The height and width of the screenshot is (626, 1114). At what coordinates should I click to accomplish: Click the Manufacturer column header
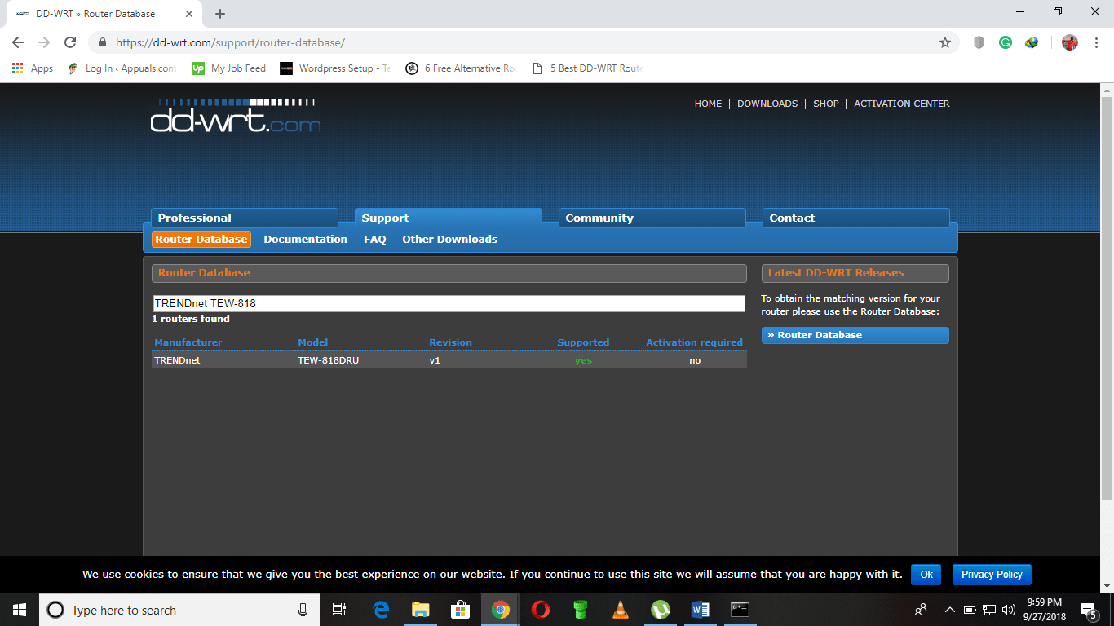[188, 342]
